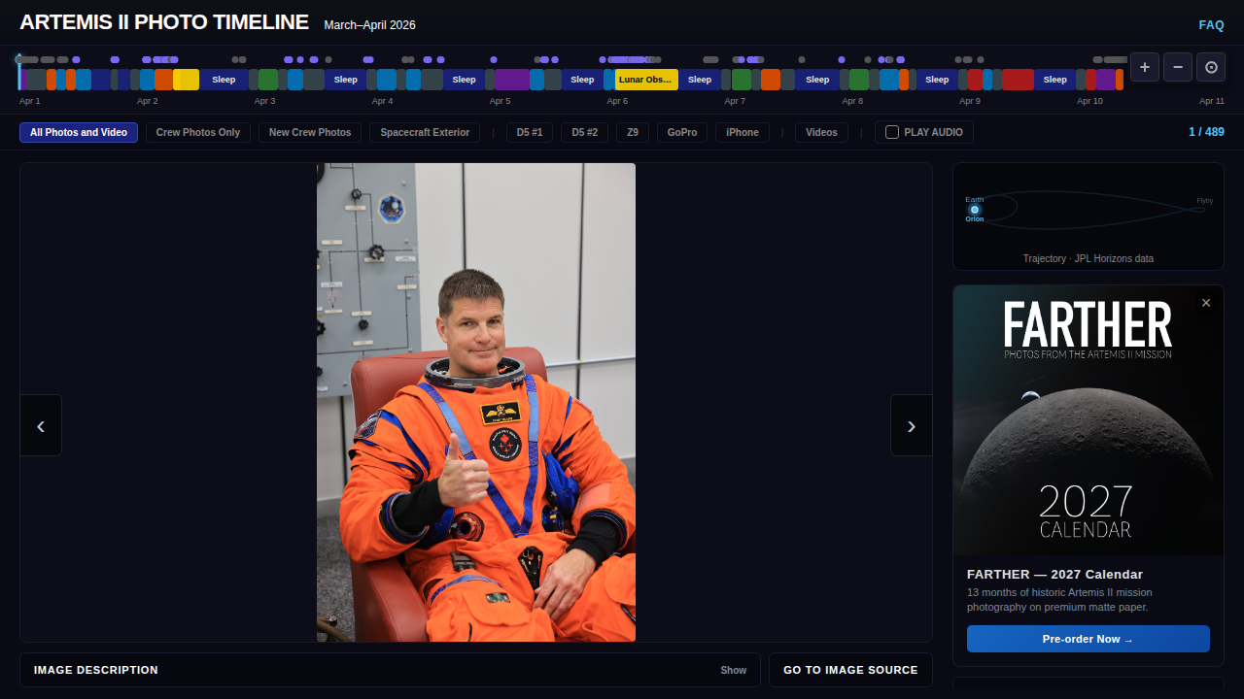The width and height of the screenshot is (1244, 699).
Task: Filter photos by iPhone camera
Action: pos(743,132)
